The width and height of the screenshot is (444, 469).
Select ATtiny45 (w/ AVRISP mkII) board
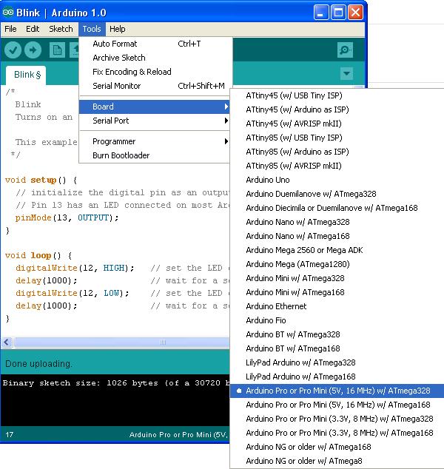point(337,124)
